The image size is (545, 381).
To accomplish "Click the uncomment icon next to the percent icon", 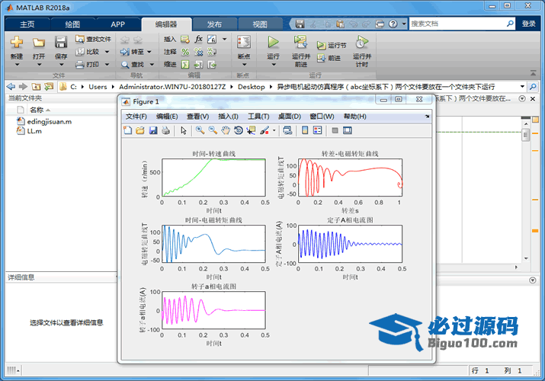I will tap(198, 52).
